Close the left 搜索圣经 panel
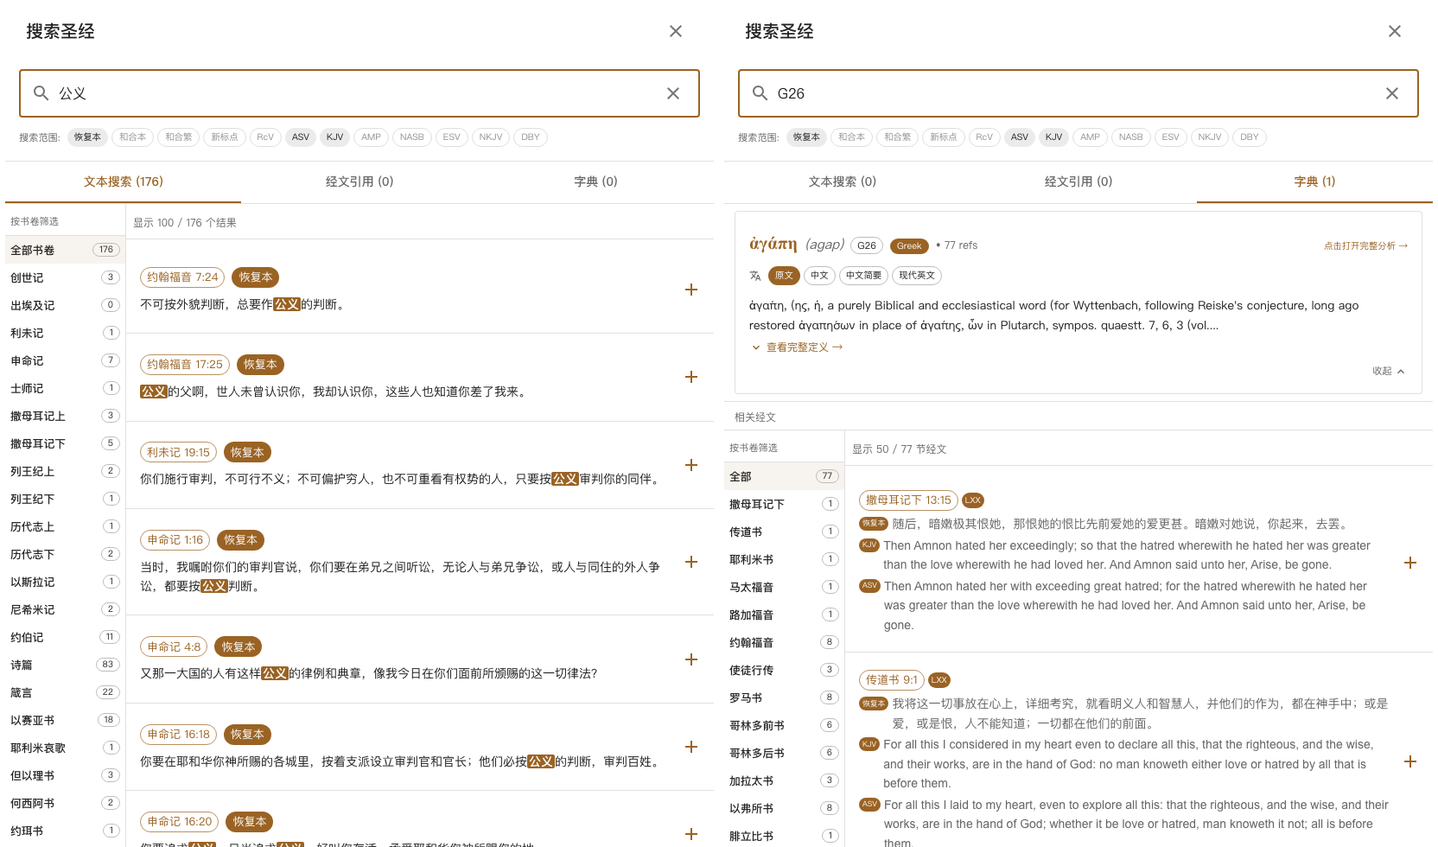 [676, 31]
